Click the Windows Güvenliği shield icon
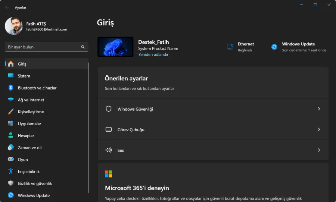 coord(109,109)
